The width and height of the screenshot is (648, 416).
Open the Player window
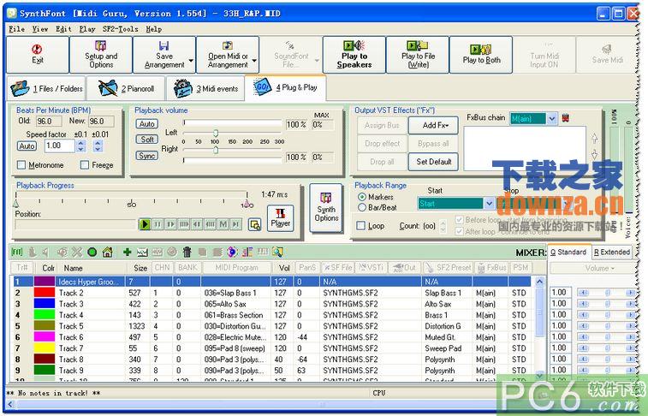[x=281, y=218]
